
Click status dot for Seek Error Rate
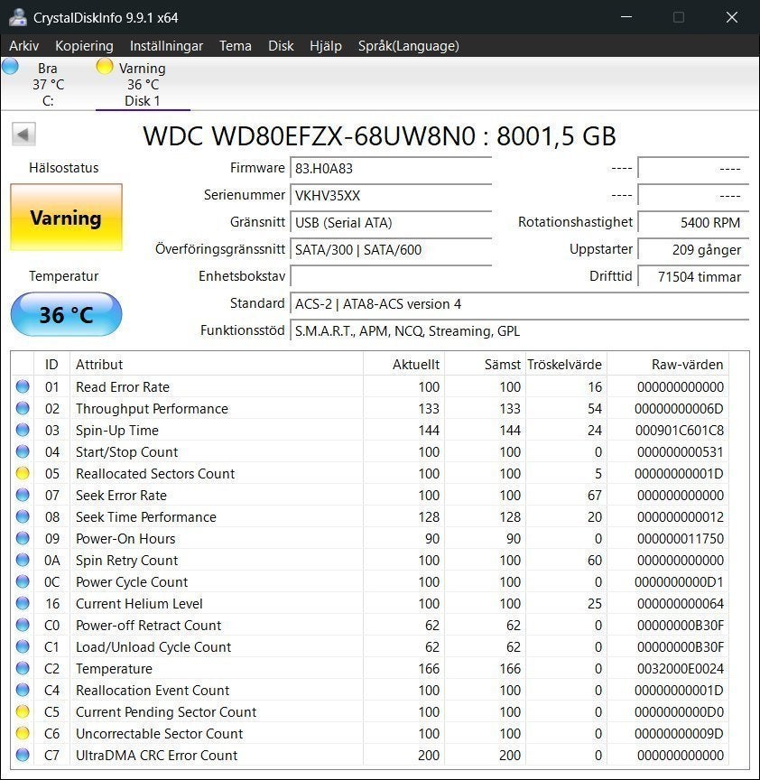(23, 495)
